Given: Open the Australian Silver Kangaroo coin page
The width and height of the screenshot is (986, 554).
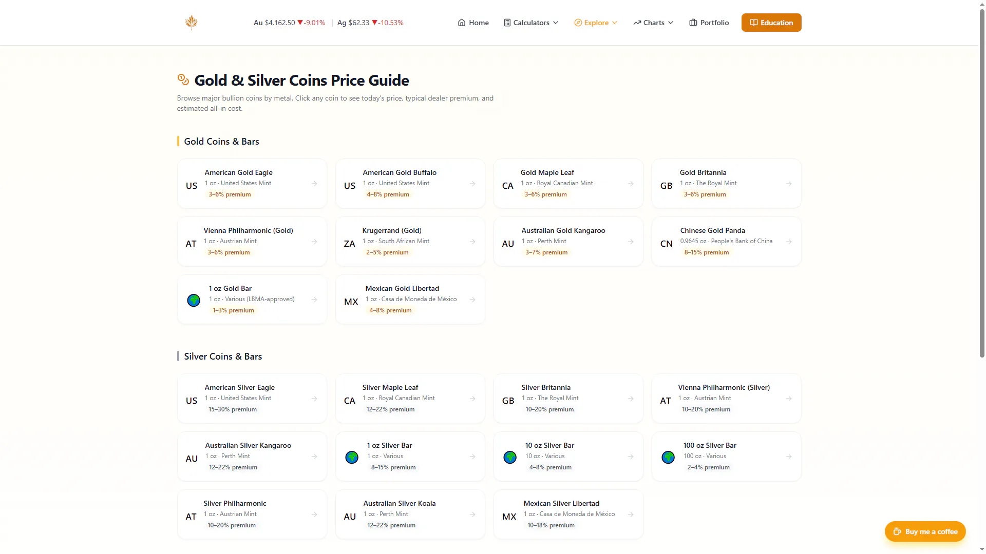Looking at the screenshot, I should (x=252, y=457).
